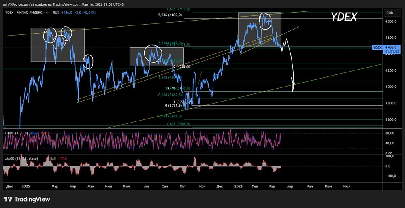Click the 4600,0 price axis label
Screen dimensions: 405x208
click(x=390, y=38)
